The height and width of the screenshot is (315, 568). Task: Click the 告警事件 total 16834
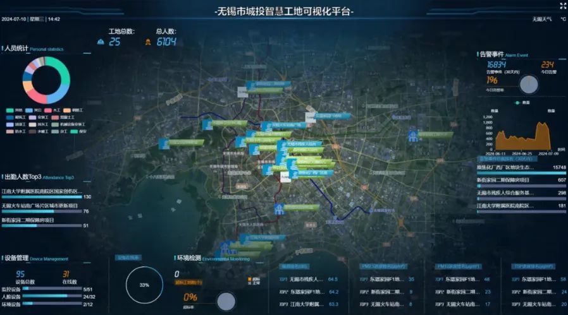coord(497,65)
